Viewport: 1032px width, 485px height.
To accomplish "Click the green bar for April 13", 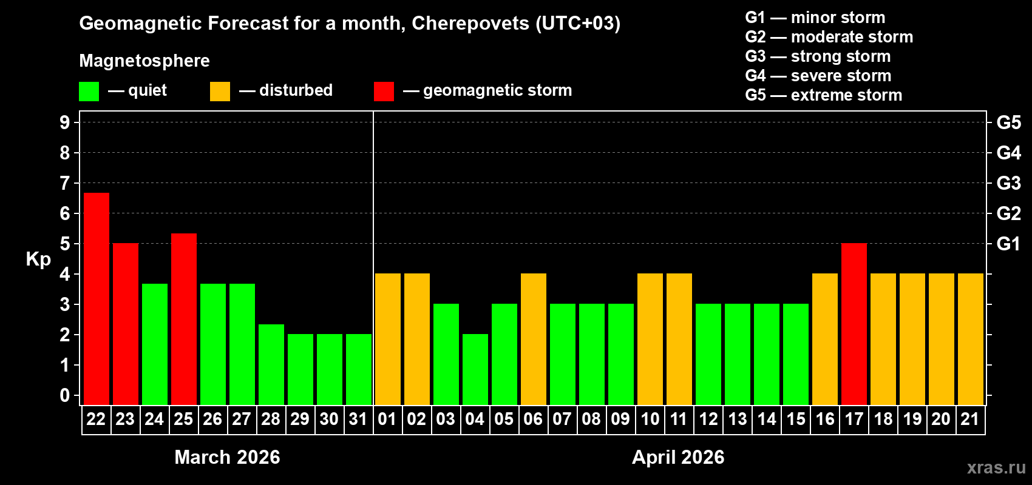I will (x=738, y=355).
